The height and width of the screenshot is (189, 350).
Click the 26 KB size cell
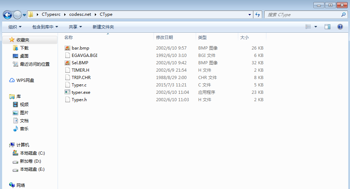click(x=257, y=48)
